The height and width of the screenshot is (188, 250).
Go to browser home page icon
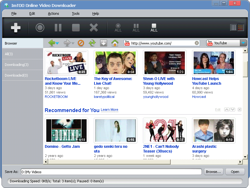pos(115,43)
